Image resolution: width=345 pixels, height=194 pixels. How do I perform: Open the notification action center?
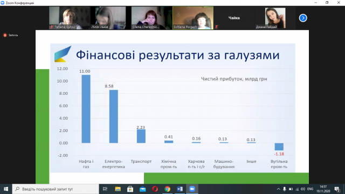tap(337, 189)
